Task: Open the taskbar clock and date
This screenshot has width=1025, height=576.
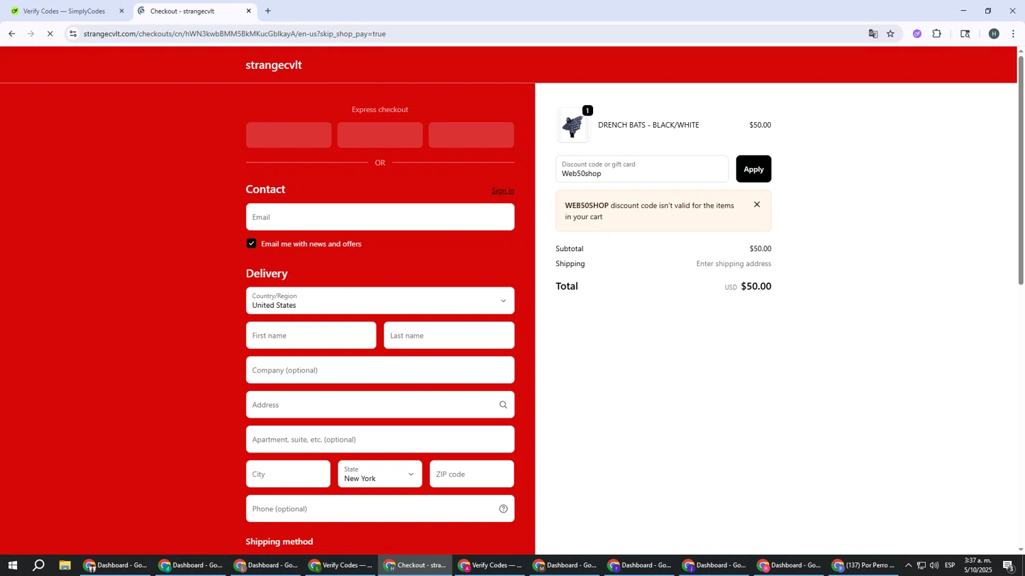Action: pyautogui.click(x=978, y=565)
